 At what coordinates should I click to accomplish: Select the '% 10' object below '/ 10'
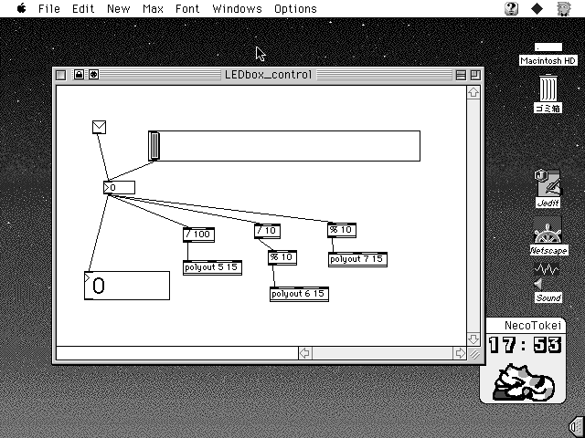click(x=282, y=257)
